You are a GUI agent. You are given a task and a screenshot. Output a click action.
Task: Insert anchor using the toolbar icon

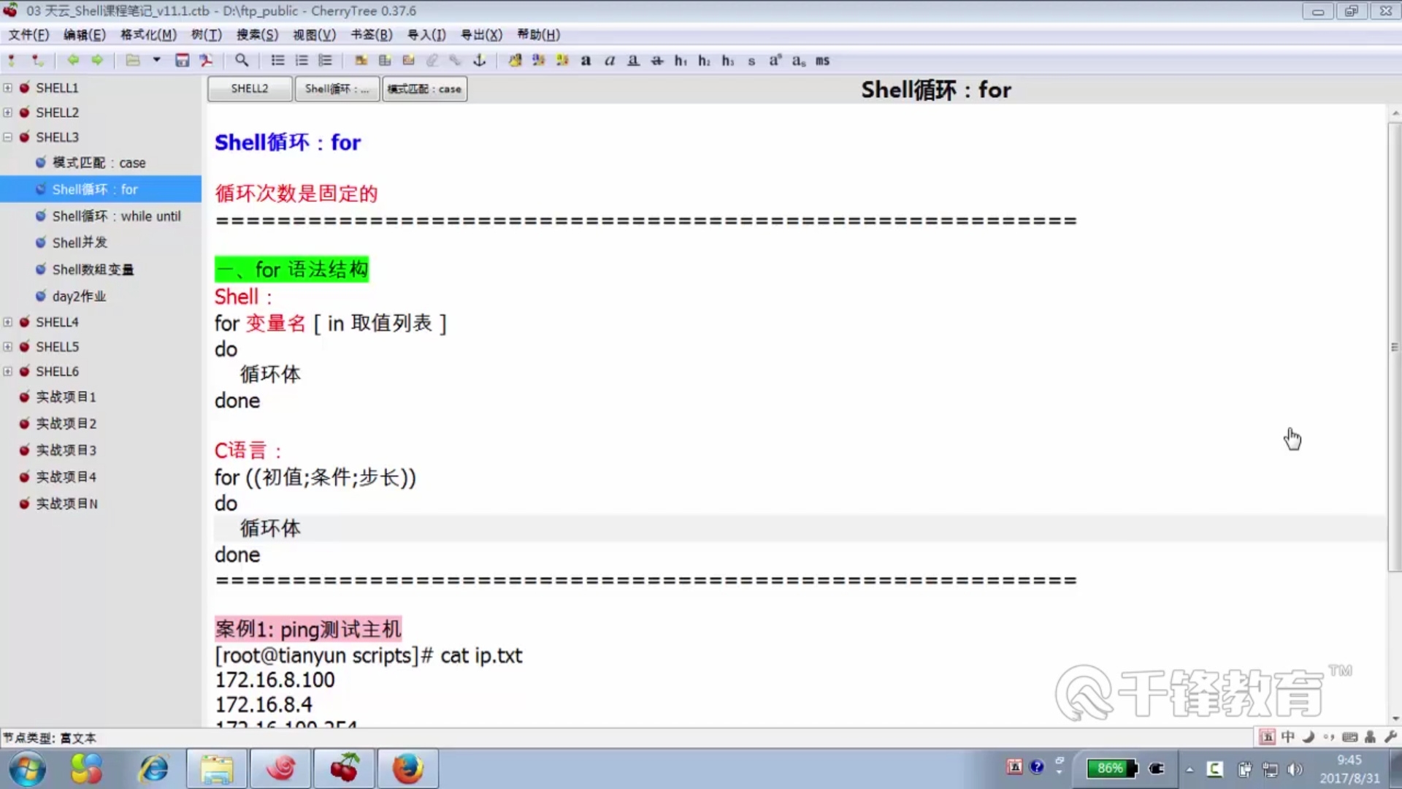[480, 61]
